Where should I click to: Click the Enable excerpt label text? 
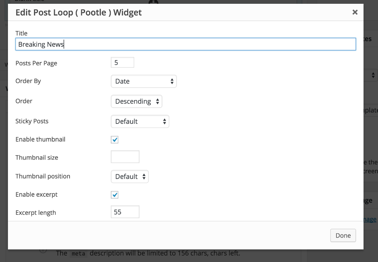tap(37, 194)
